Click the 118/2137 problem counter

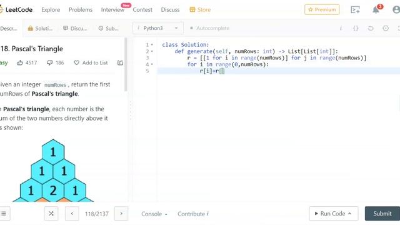coord(97,214)
